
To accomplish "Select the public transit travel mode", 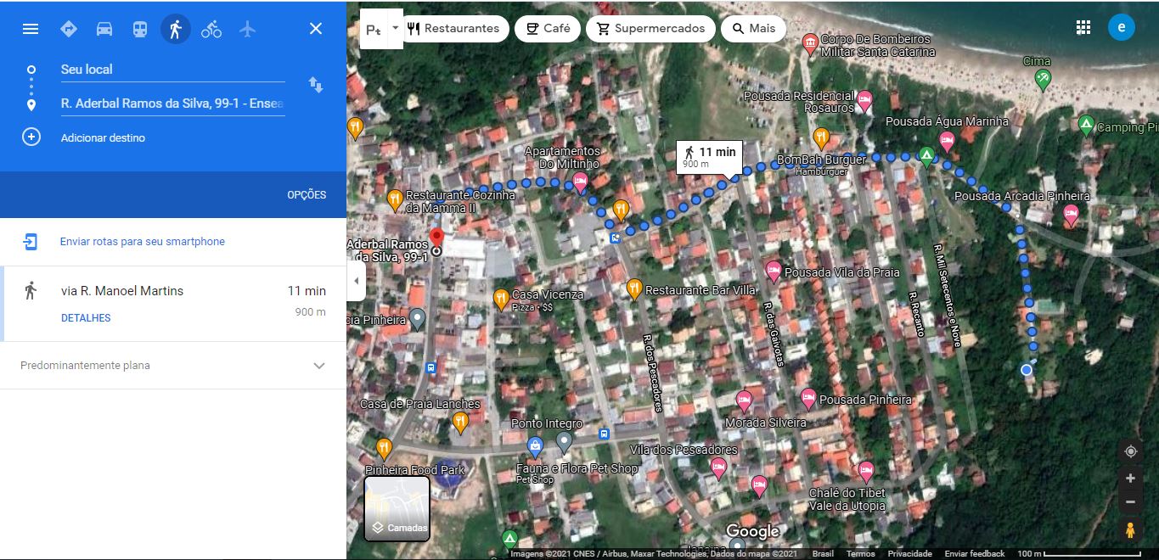I will coord(140,29).
